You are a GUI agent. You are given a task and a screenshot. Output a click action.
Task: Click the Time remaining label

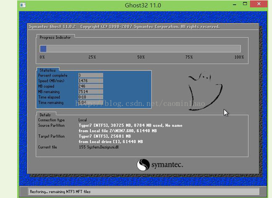click(x=51, y=103)
